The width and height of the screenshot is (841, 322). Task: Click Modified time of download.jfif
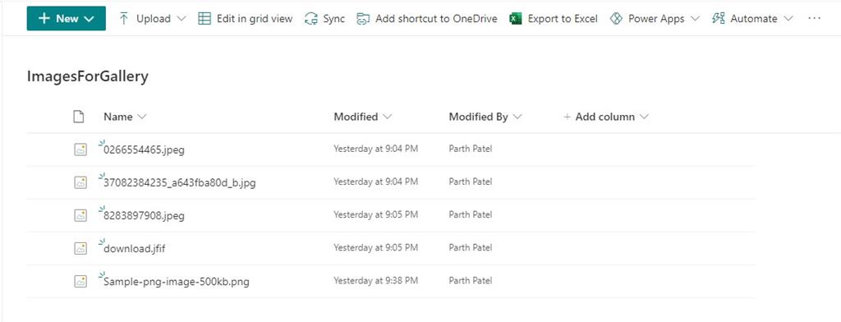(x=375, y=247)
